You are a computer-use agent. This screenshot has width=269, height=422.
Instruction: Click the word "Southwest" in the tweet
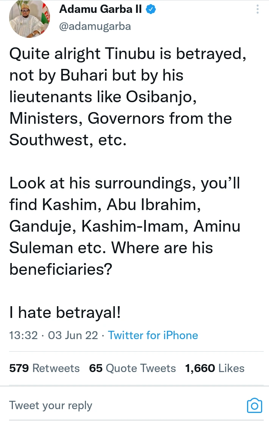[46, 140]
